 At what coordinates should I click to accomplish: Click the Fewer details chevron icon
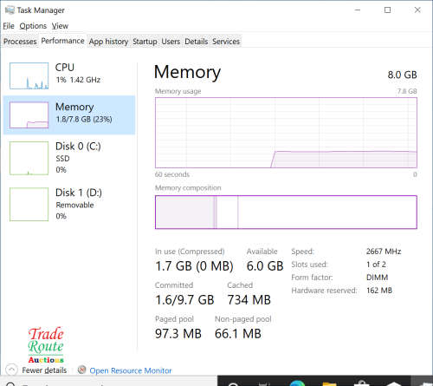(x=11, y=370)
